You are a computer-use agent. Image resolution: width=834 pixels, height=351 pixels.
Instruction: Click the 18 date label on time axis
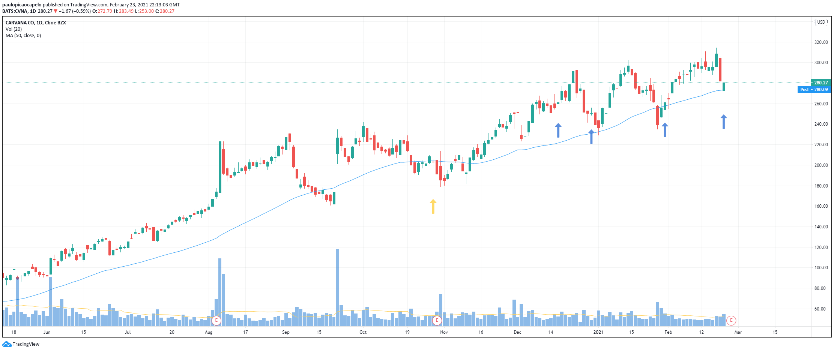[14, 332]
